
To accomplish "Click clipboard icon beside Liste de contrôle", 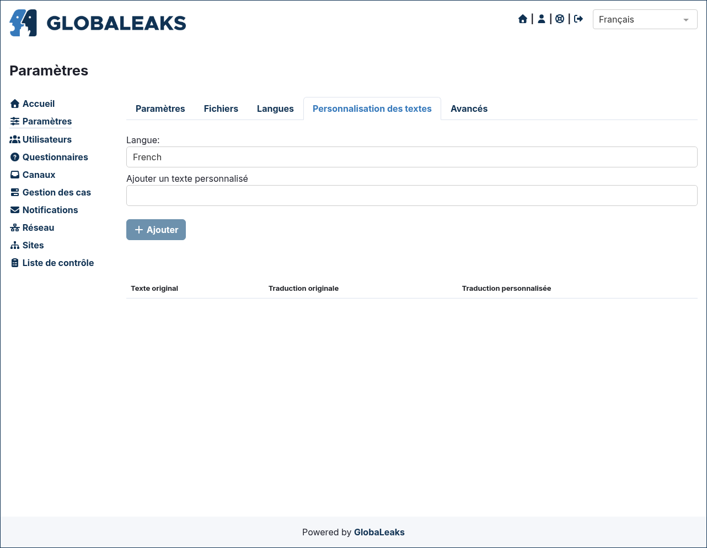I will [15, 263].
